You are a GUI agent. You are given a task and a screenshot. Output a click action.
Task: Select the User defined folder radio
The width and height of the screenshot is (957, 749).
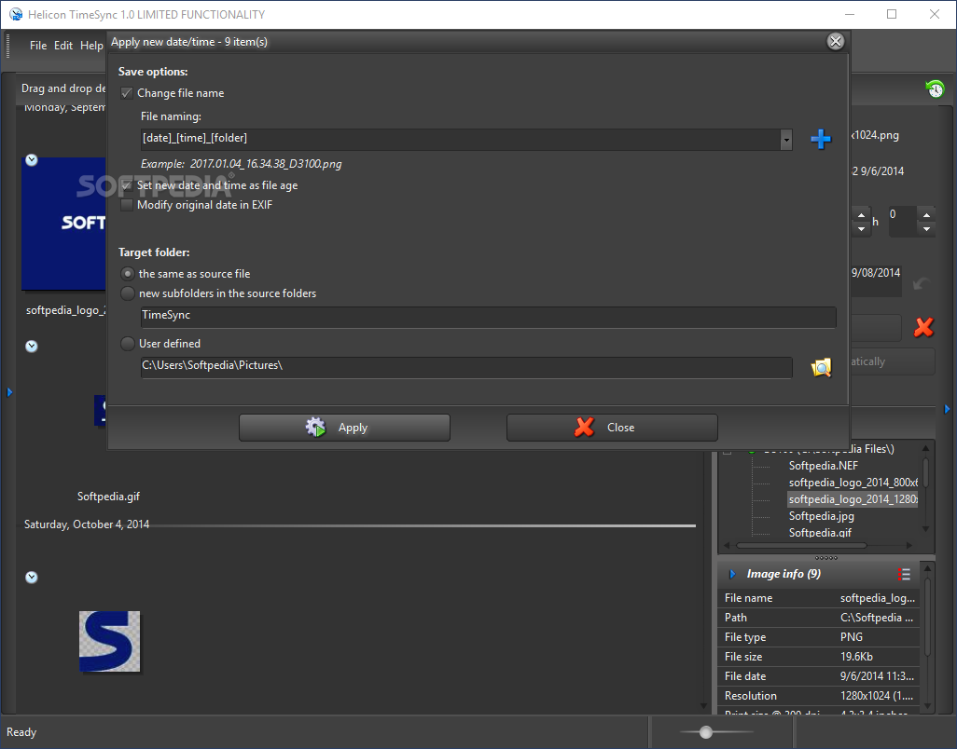click(128, 344)
